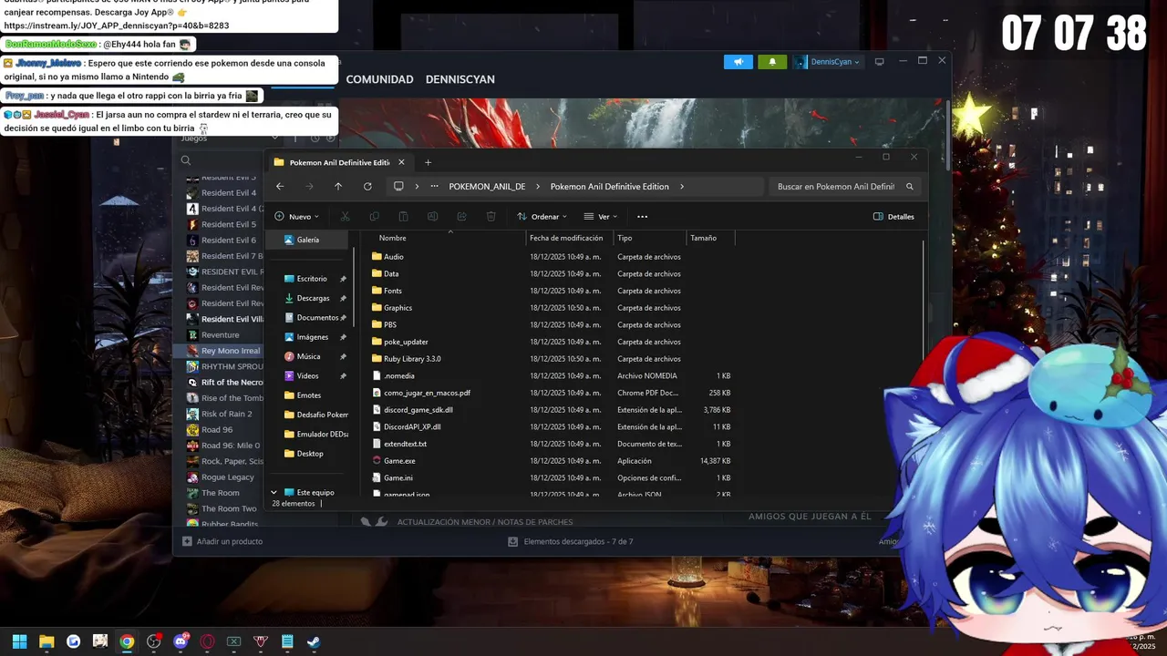The width and height of the screenshot is (1167, 656).
Task: Open Imágenes in the navigation pane
Action: (x=313, y=337)
